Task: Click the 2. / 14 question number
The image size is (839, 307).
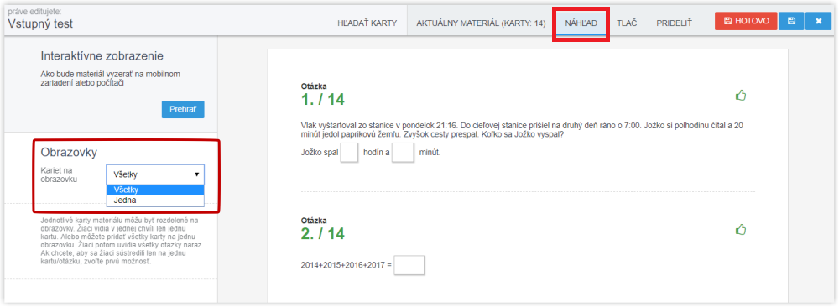Action: (323, 233)
